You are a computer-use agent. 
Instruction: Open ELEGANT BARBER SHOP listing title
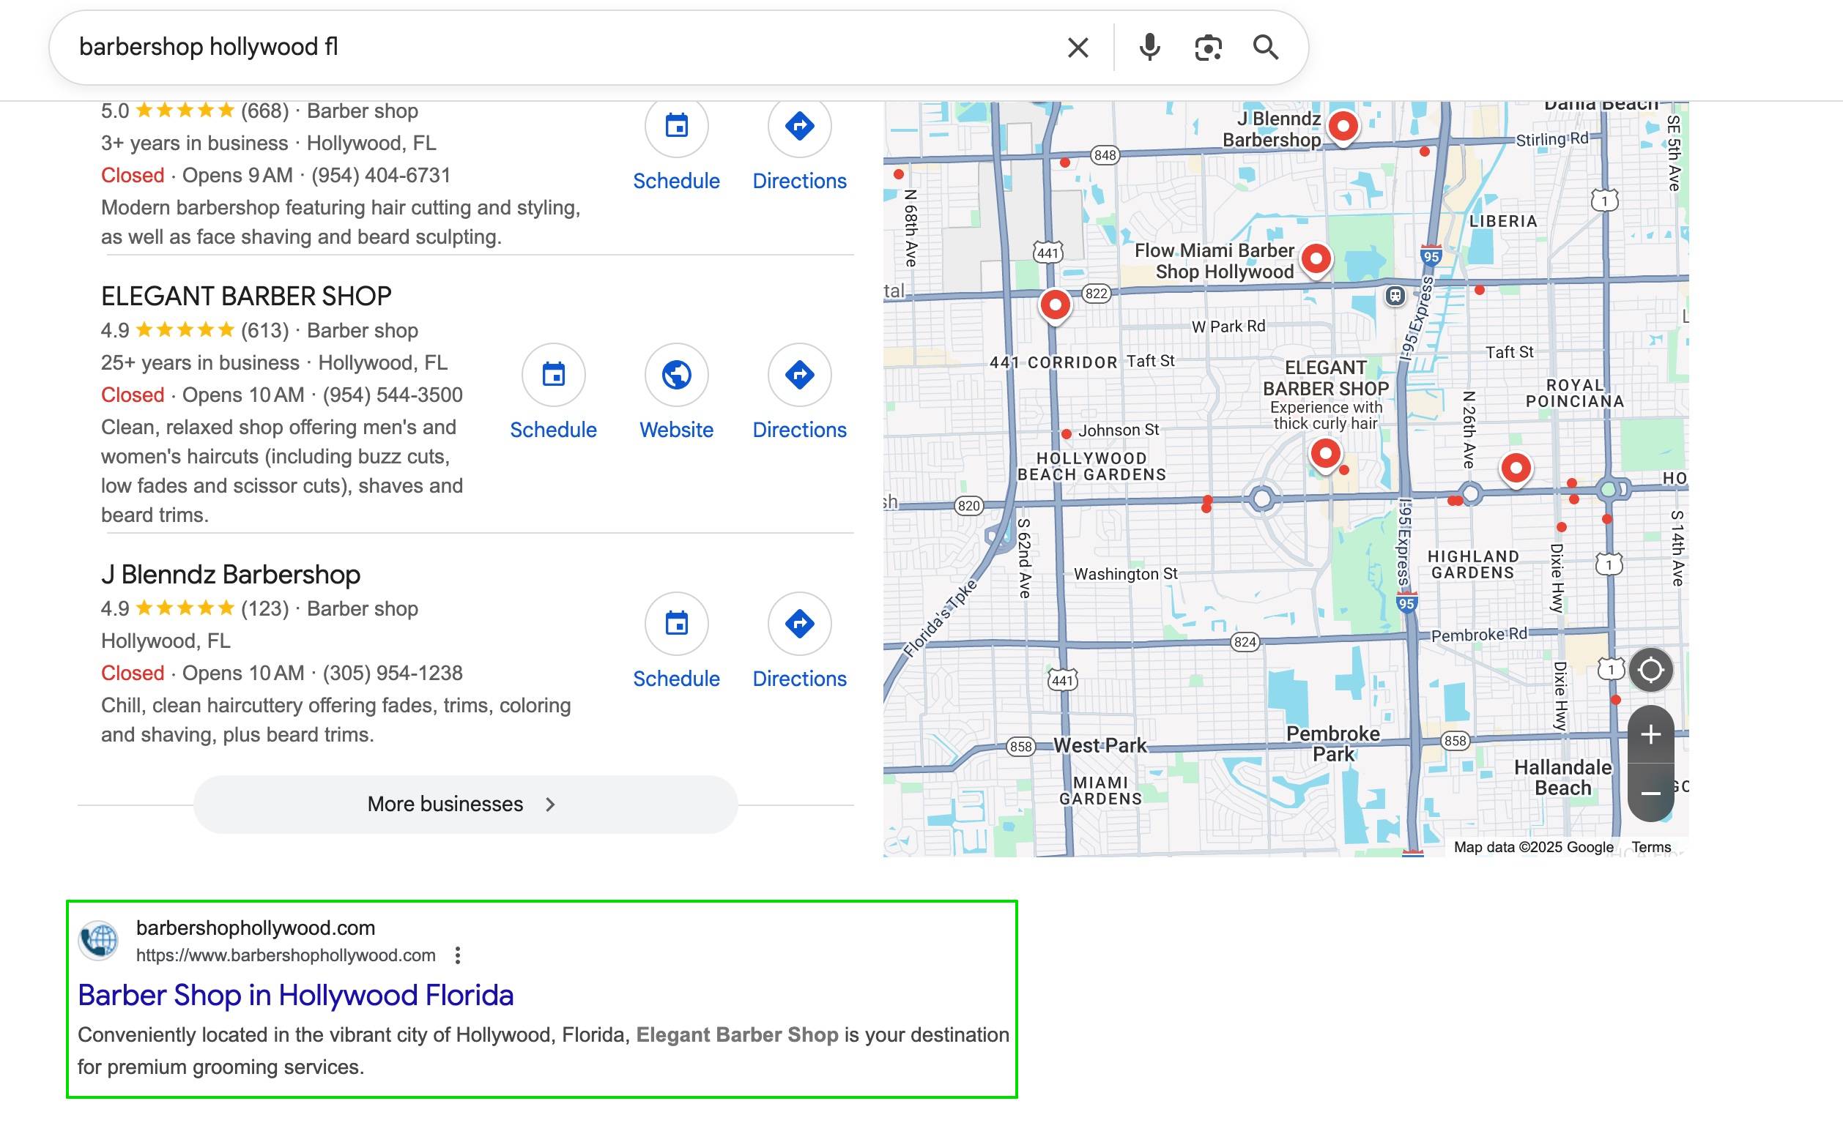click(246, 296)
